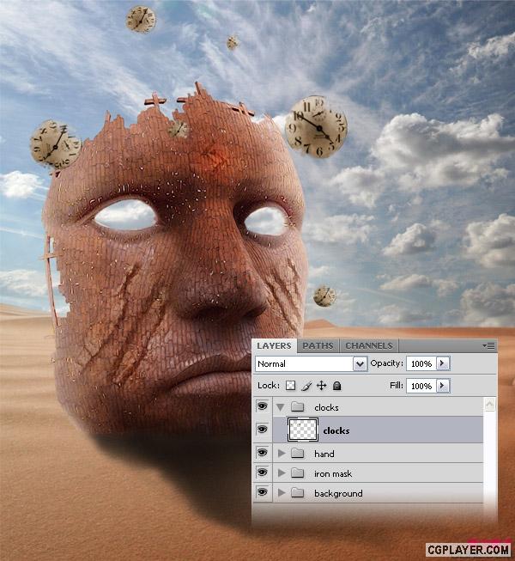Image resolution: width=515 pixels, height=561 pixels.
Task: Toggle Lock position move icon
Action: [x=322, y=386]
